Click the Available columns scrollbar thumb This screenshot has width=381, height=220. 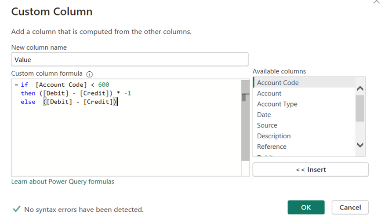360,108
